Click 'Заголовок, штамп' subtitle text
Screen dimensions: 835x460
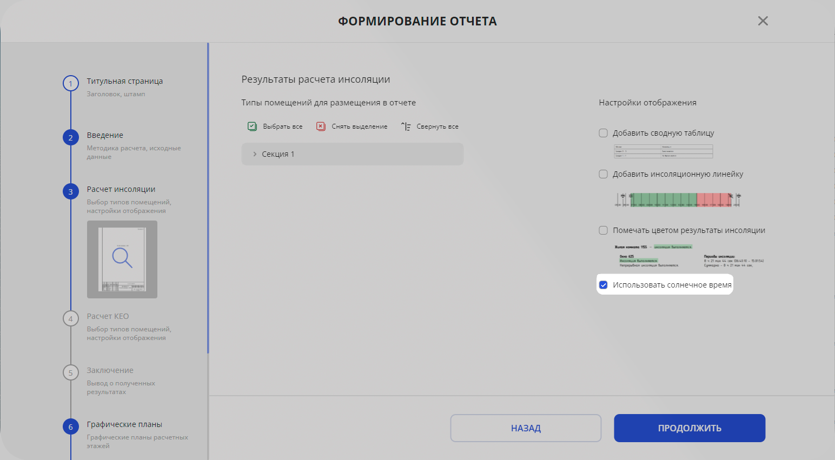116,94
